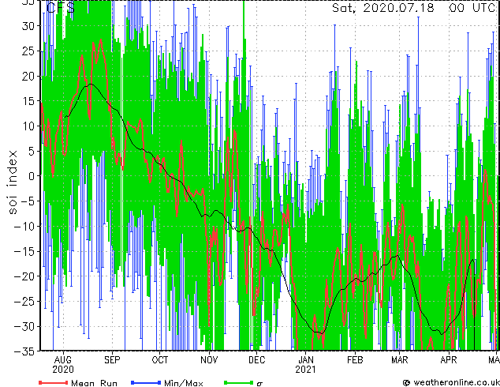Click the sigma symbol in the legend
Image resolution: width=500 pixels, height=387 pixels.
[x=259, y=384]
